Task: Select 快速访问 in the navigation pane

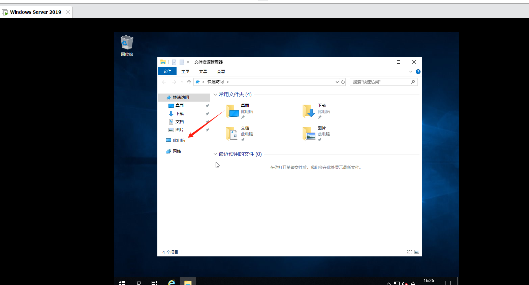Action: pyautogui.click(x=184, y=98)
